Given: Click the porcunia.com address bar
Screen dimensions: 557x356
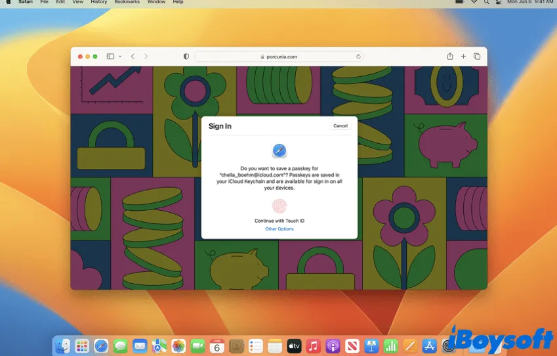Looking at the screenshot, I should (x=279, y=56).
